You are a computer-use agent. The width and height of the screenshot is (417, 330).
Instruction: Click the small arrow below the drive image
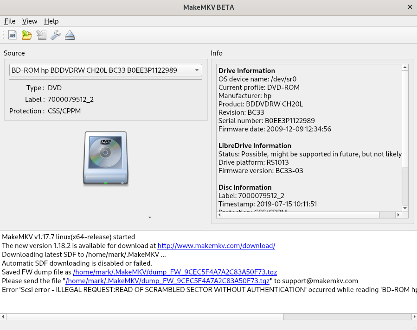pyautogui.click(x=149, y=217)
